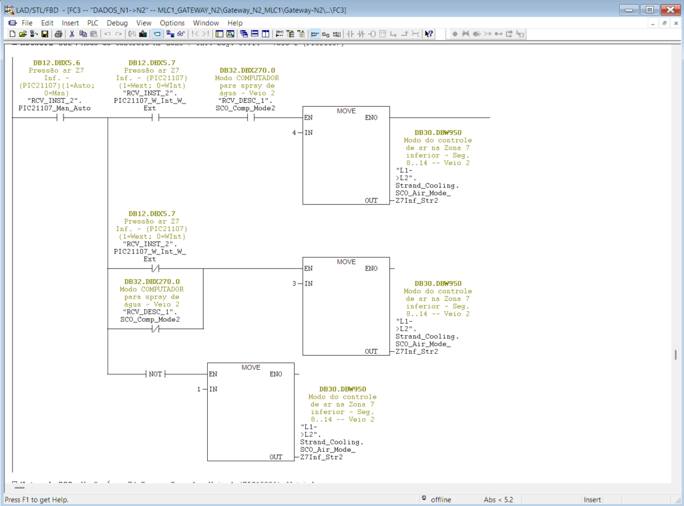Click the Undo arrow icon
Screen dimensions: 684x506
(108, 34)
